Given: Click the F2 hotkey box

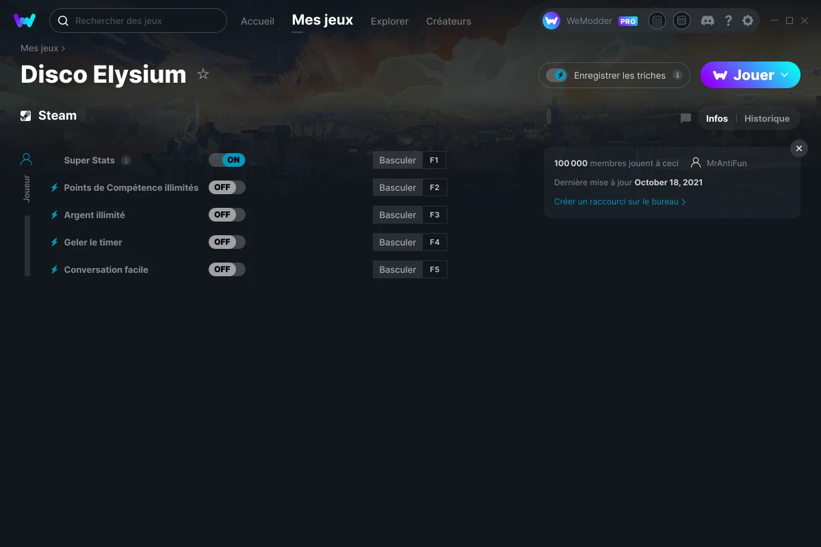Looking at the screenshot, I should [x=434, y=187].
